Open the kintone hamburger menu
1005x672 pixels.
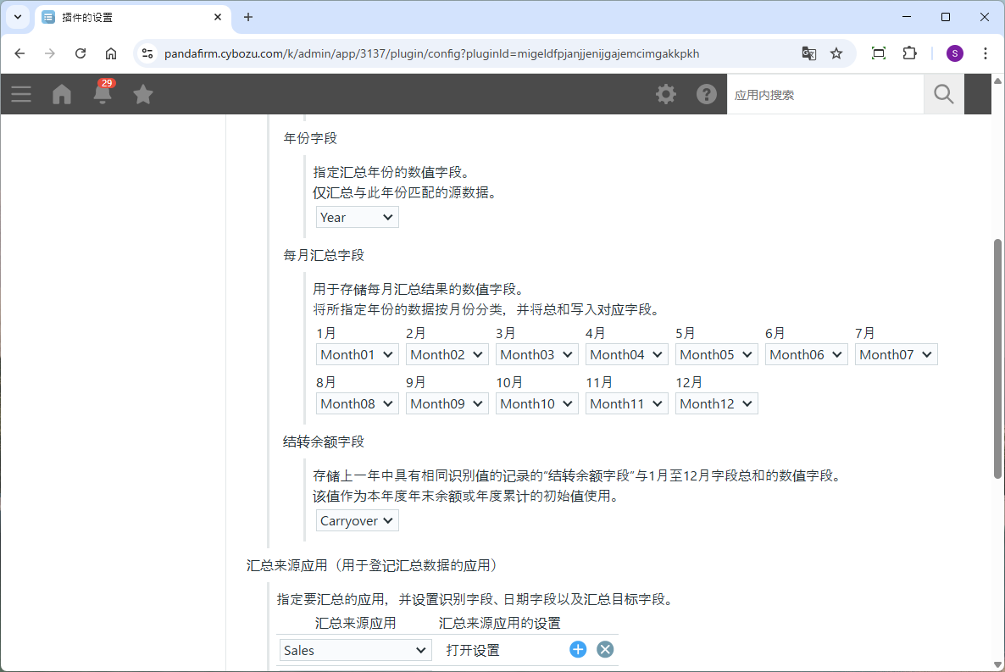pyautogui.click(x=21, y=94)
